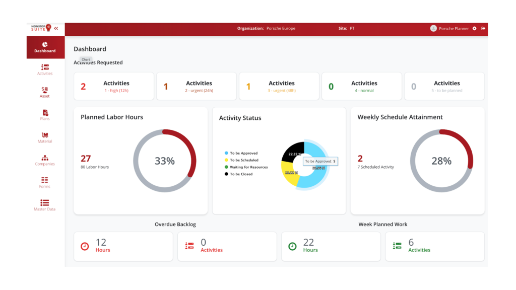This screenshot has height=290, width=516.
Task: Open the Site 'PT' selector
Action: coord(352,28)
